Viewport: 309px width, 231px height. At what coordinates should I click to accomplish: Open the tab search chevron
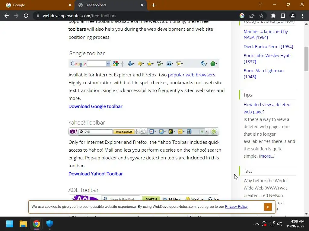pos(260,4)
